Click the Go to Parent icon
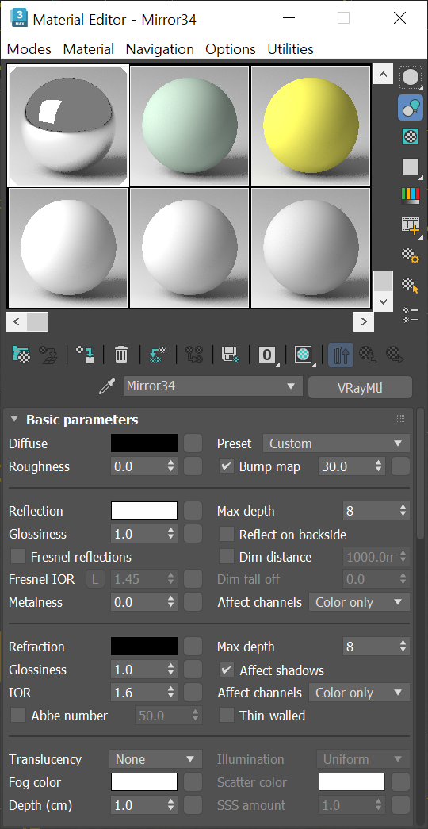The image size is (428, 829). coord(368,355)
